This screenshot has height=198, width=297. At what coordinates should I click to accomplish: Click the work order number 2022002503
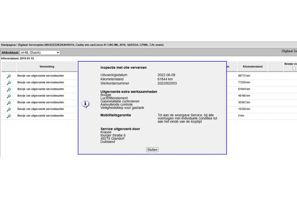coord(167,83)
